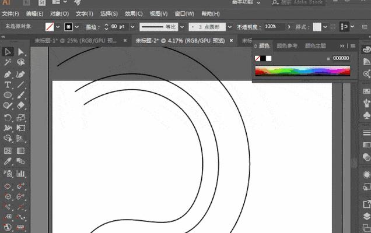Switch to the 颜色主题 panel tab
371x233 pixels.
point(316,46)
